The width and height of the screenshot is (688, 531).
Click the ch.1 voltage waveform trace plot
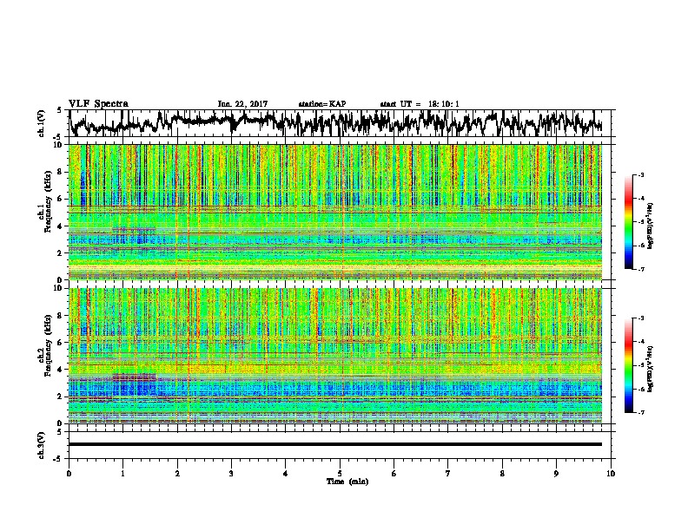[x=335, y=123]
